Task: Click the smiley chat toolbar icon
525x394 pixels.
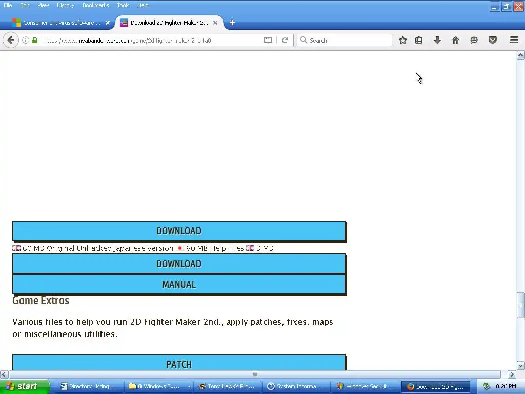Action: 474,40
